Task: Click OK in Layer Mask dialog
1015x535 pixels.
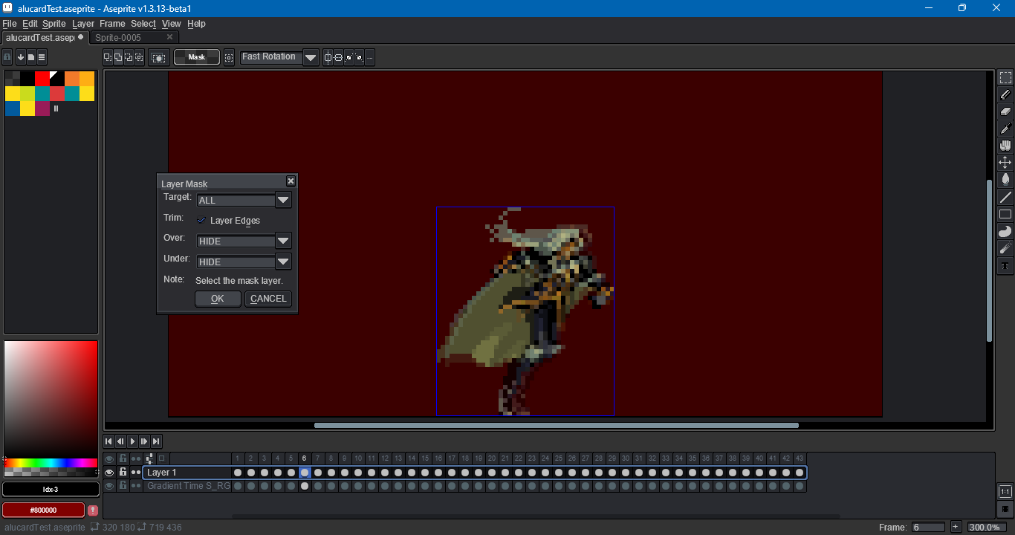Action: (x=218, y=299)
